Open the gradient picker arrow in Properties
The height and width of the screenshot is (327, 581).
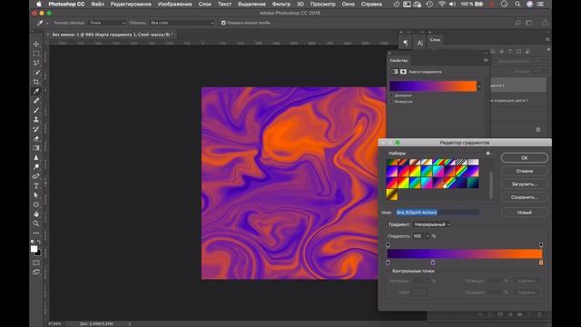(x=479, y=86)
